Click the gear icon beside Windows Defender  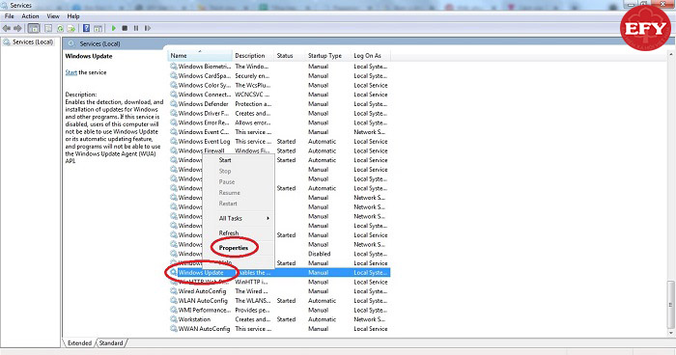[173, 104]
